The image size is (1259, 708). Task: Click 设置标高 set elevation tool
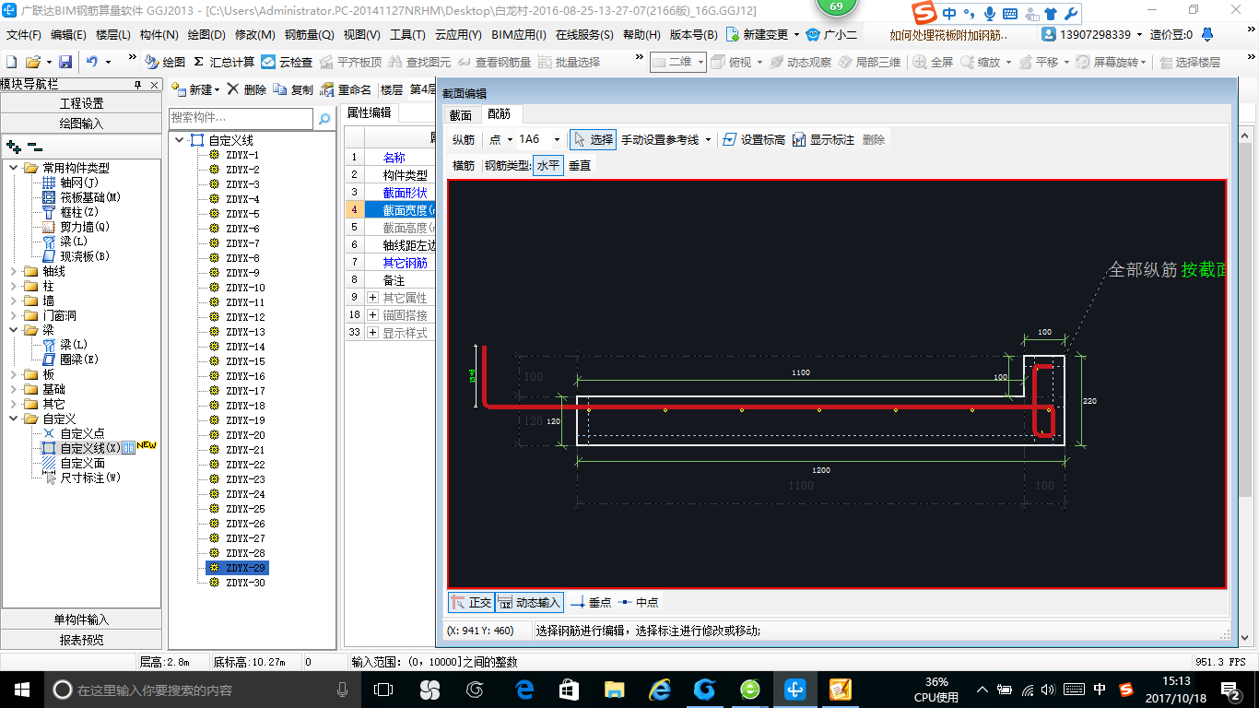(754, 139)
